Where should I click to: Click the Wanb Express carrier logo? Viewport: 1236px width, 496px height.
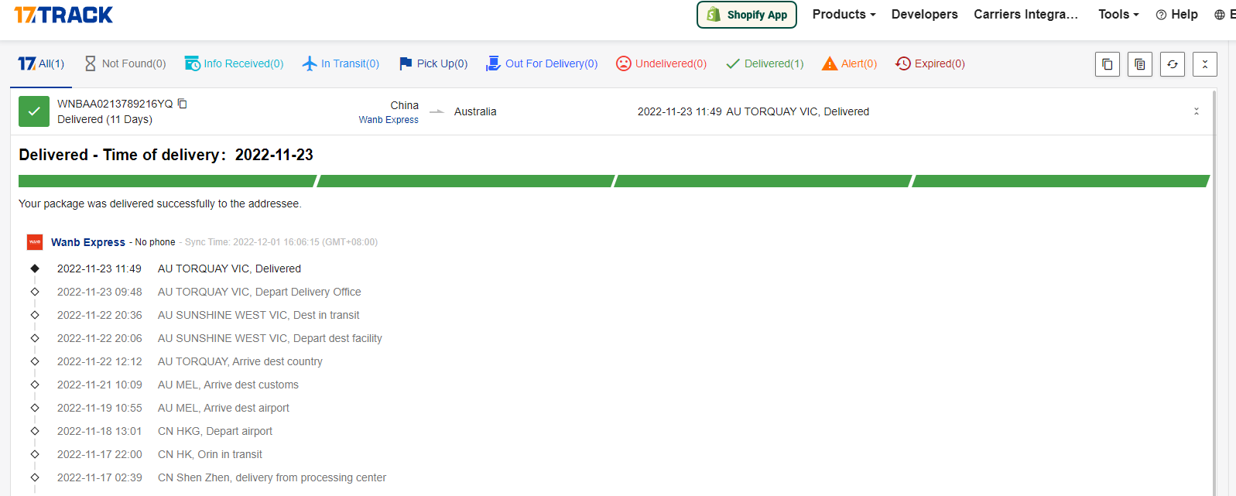(35, 242)
